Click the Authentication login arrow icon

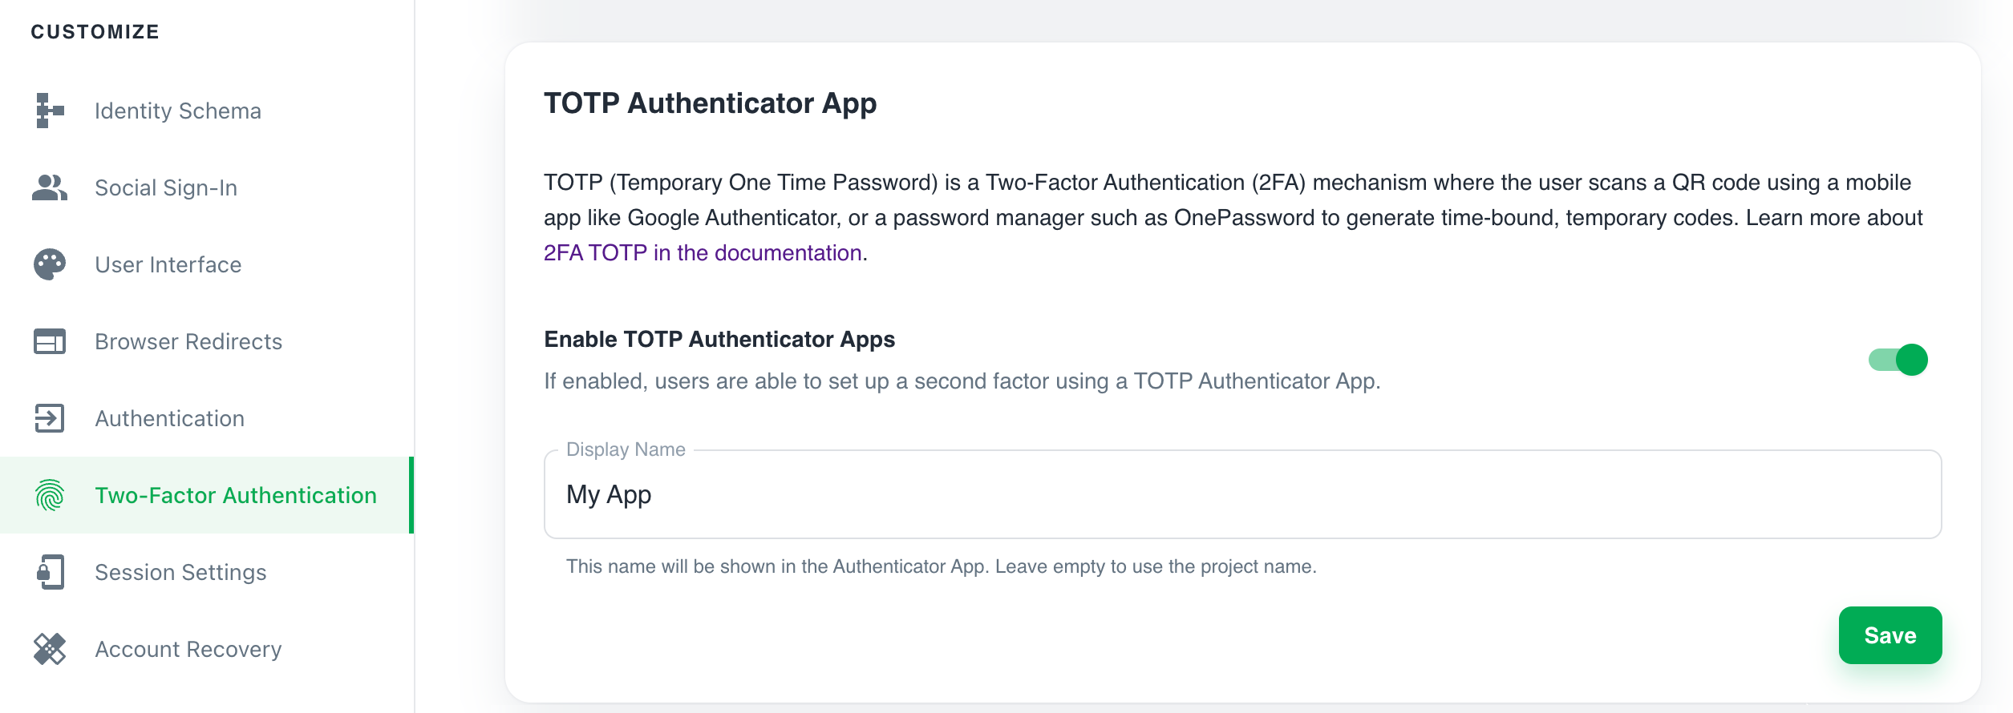pyautogui.click(x=50, y=418)
